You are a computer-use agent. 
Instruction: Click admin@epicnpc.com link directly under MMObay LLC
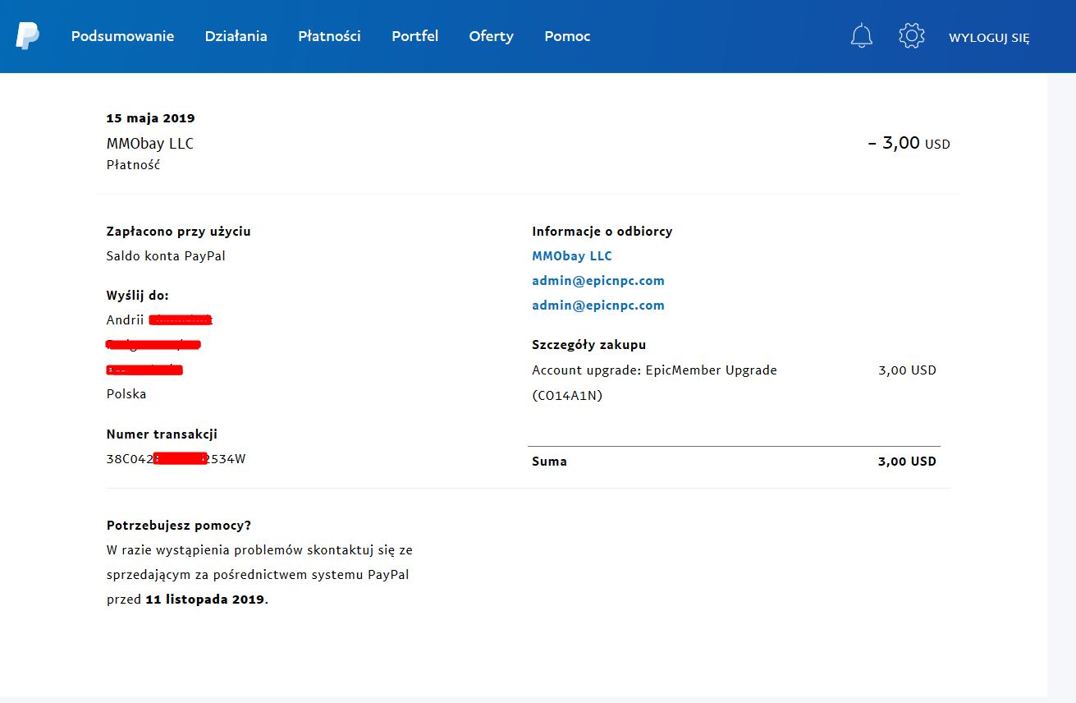click(x=598, y=281)
